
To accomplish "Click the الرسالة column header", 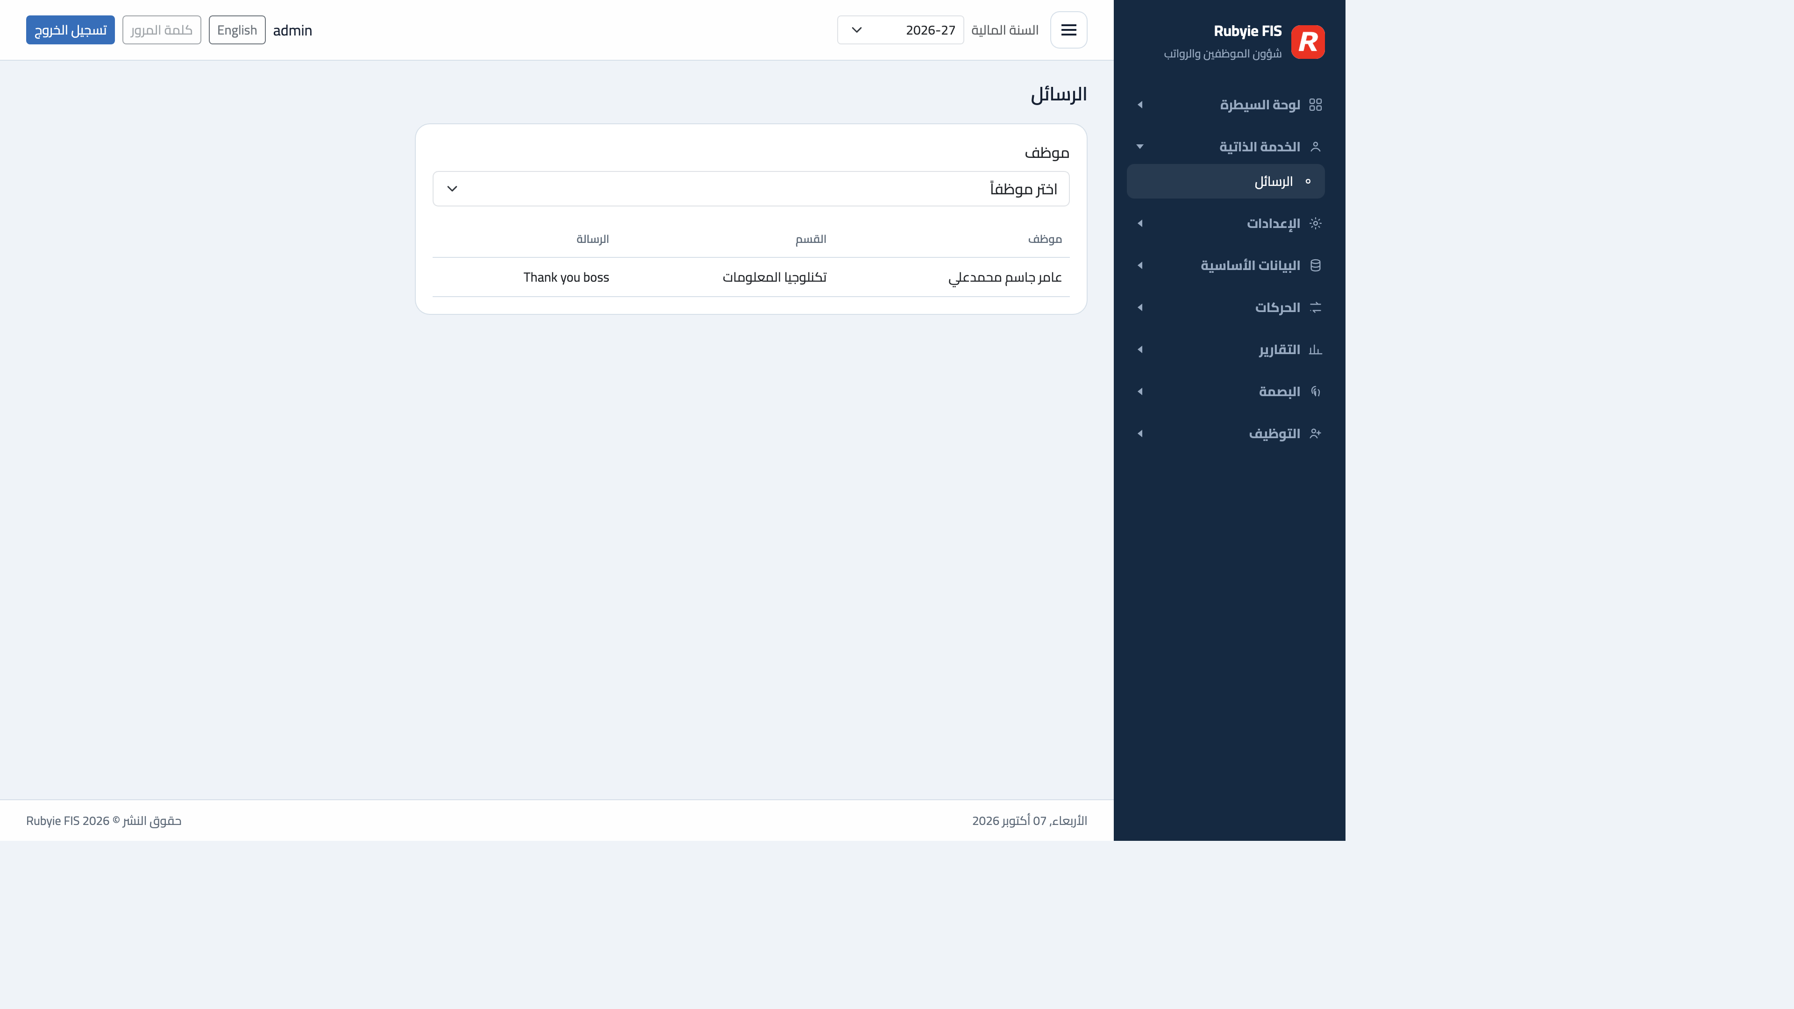I will [x=593, y=239].
